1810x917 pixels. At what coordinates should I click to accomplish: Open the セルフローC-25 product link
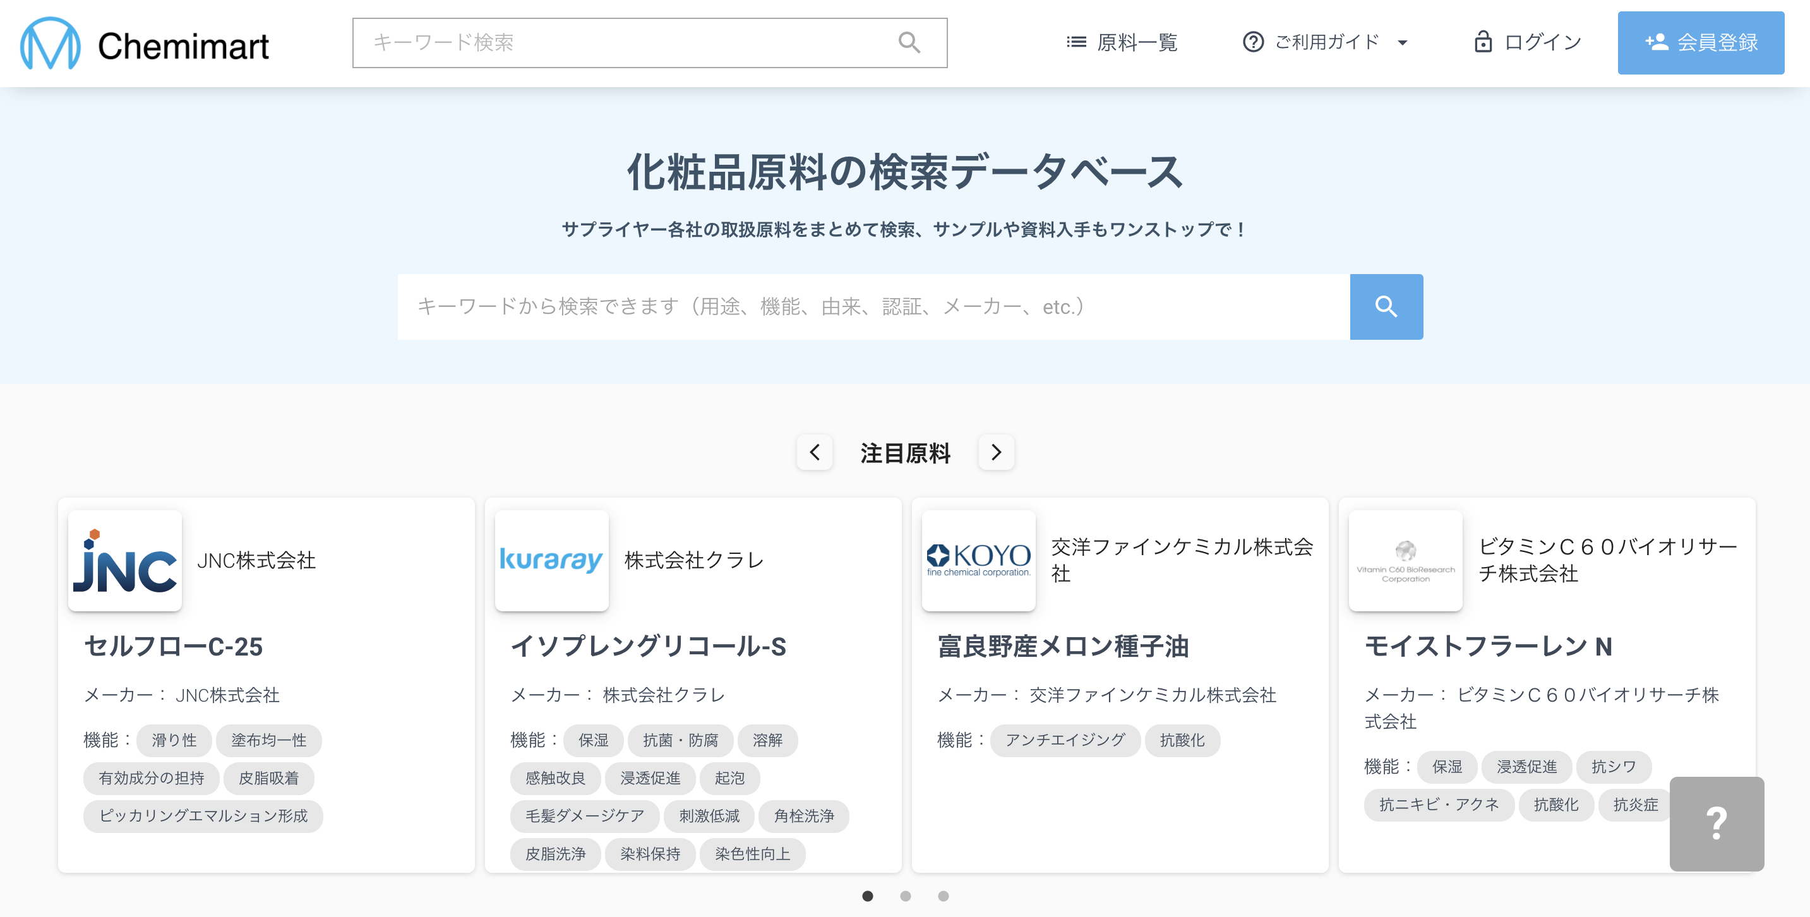174,647
